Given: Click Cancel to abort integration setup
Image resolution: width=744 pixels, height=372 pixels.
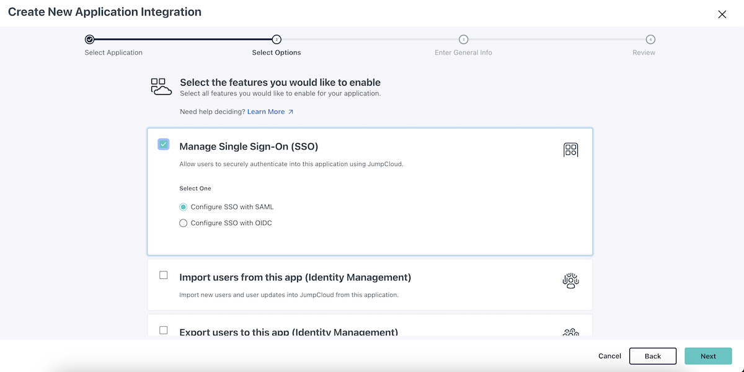Looking at the screenshot, I should click(609, 356).
